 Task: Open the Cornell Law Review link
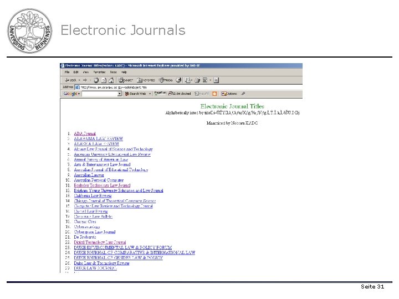(x=91, y=212)
